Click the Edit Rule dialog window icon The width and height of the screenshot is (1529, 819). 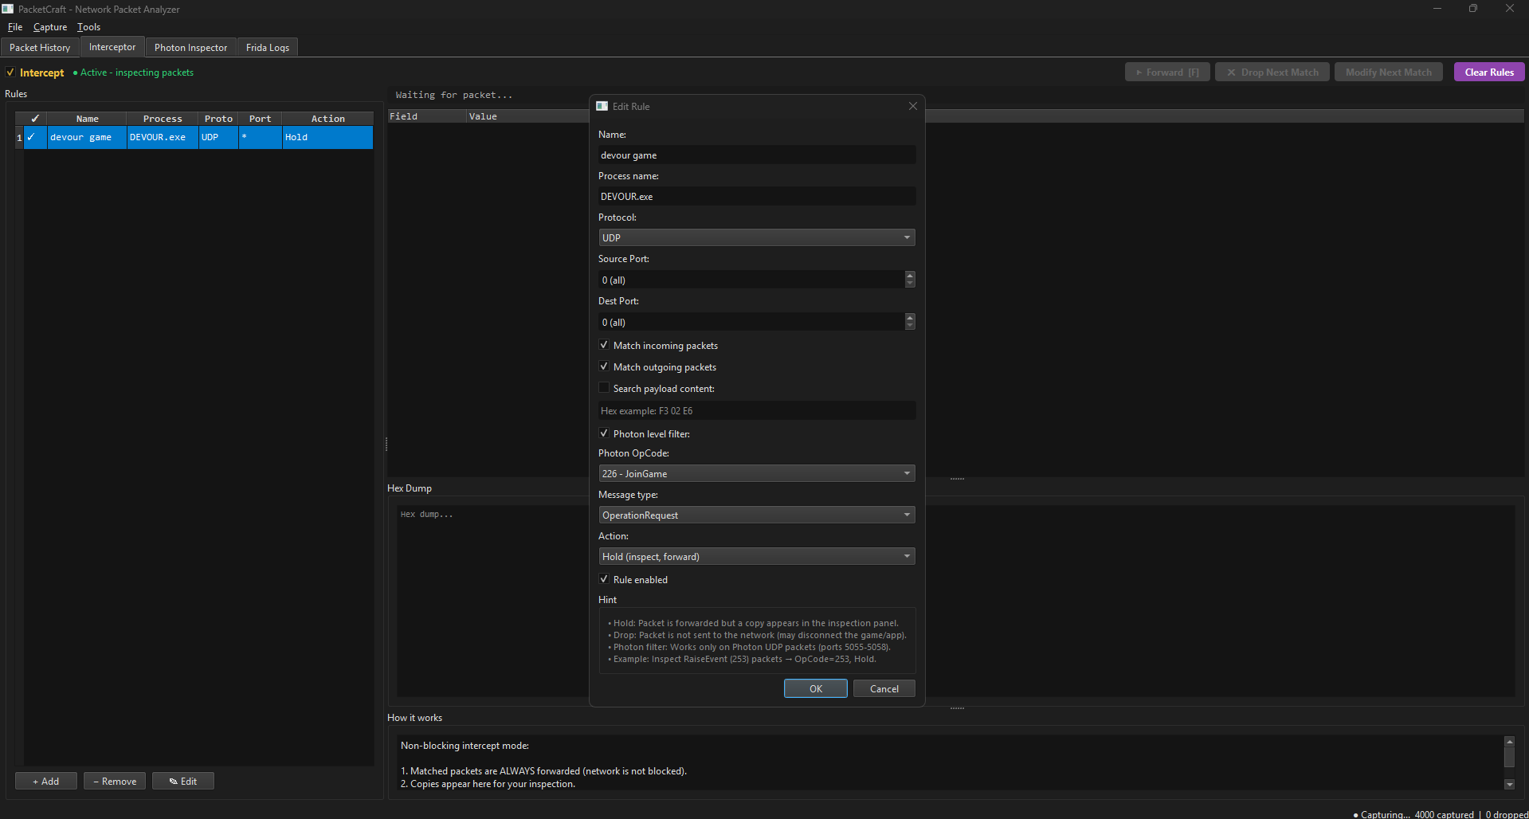602,106
